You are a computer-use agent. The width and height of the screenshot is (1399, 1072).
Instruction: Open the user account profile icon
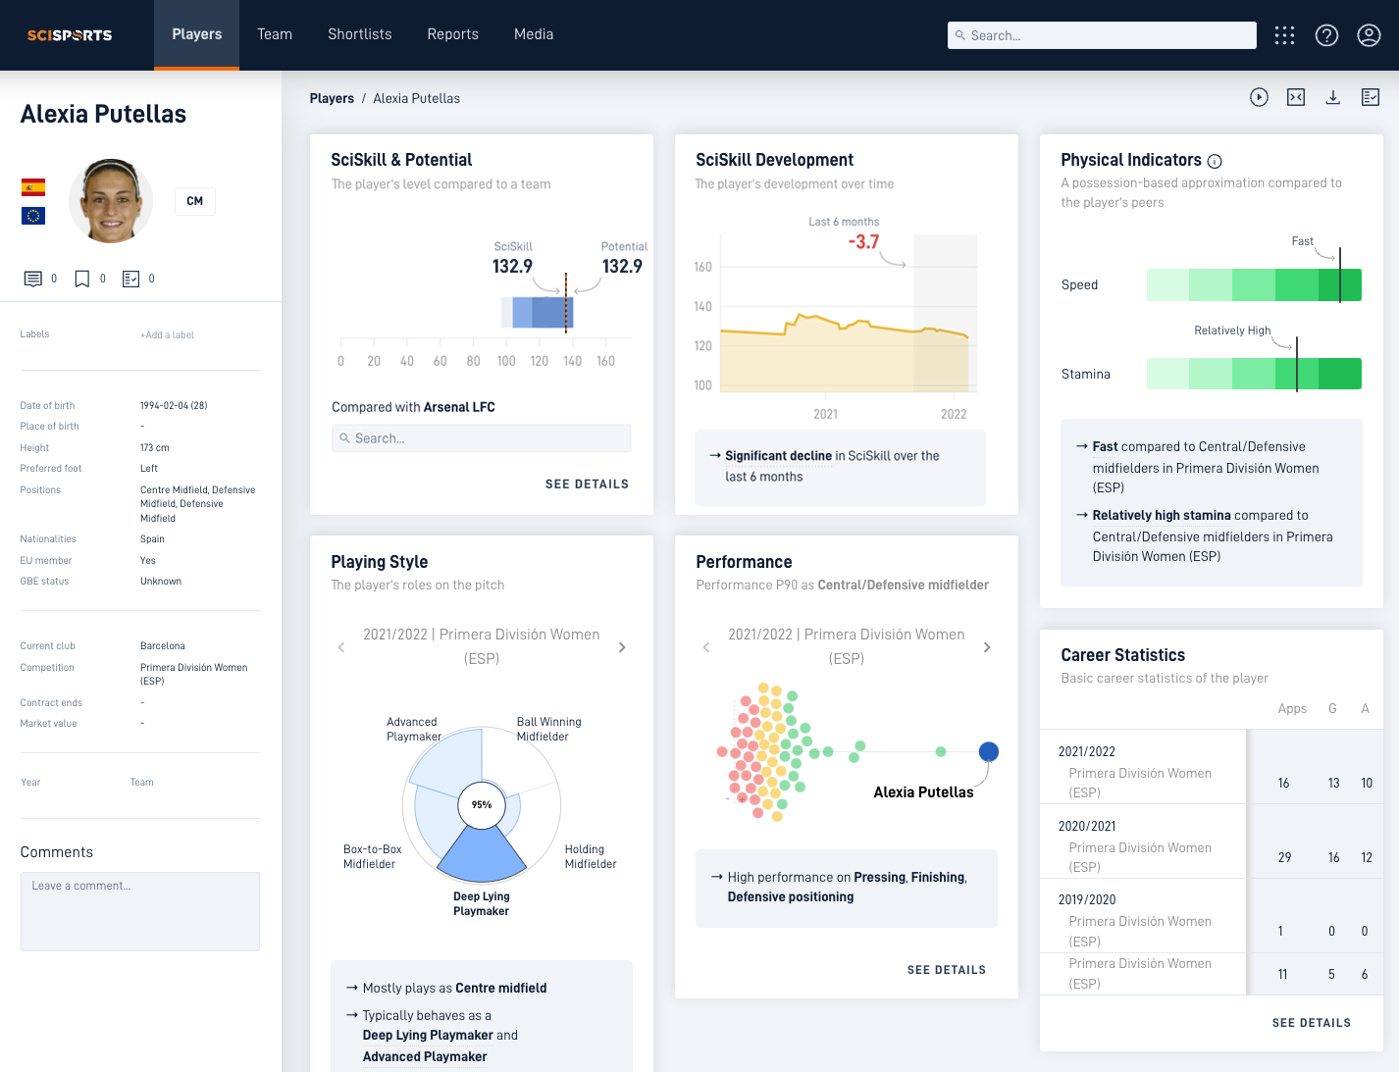(x=1369, y=35)
